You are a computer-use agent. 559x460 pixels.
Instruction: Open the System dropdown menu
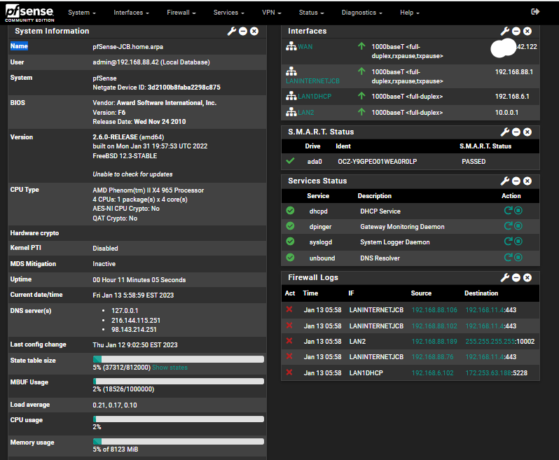[82, 13]
